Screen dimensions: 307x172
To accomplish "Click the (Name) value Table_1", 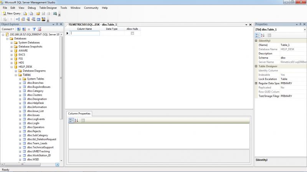I will click(x=293, y=45).
